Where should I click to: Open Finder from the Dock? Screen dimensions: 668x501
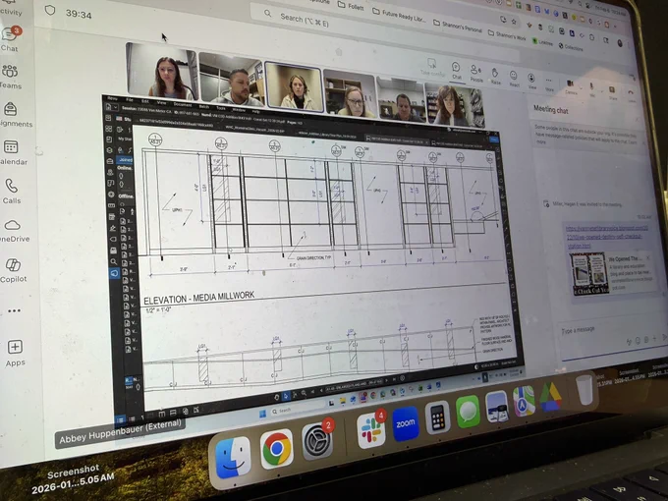pyautogui.click(x=233, y=459)
